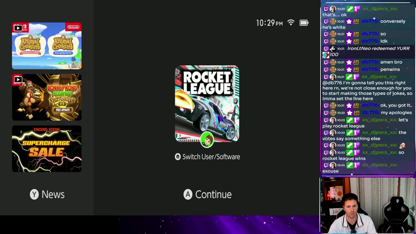This screenshot has width=416, height=234.
Task: Click the Y button glyph beside News
Action: pos(34,194)
